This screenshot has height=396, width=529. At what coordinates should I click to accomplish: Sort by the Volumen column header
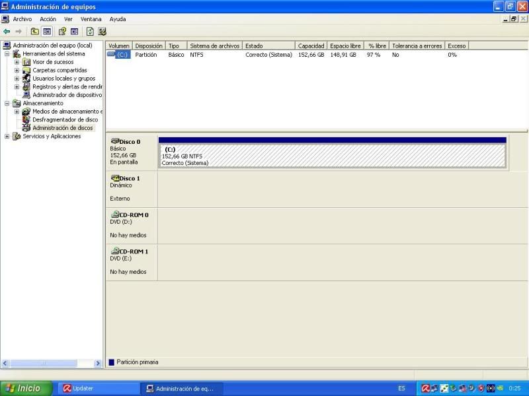coord(119,46)
